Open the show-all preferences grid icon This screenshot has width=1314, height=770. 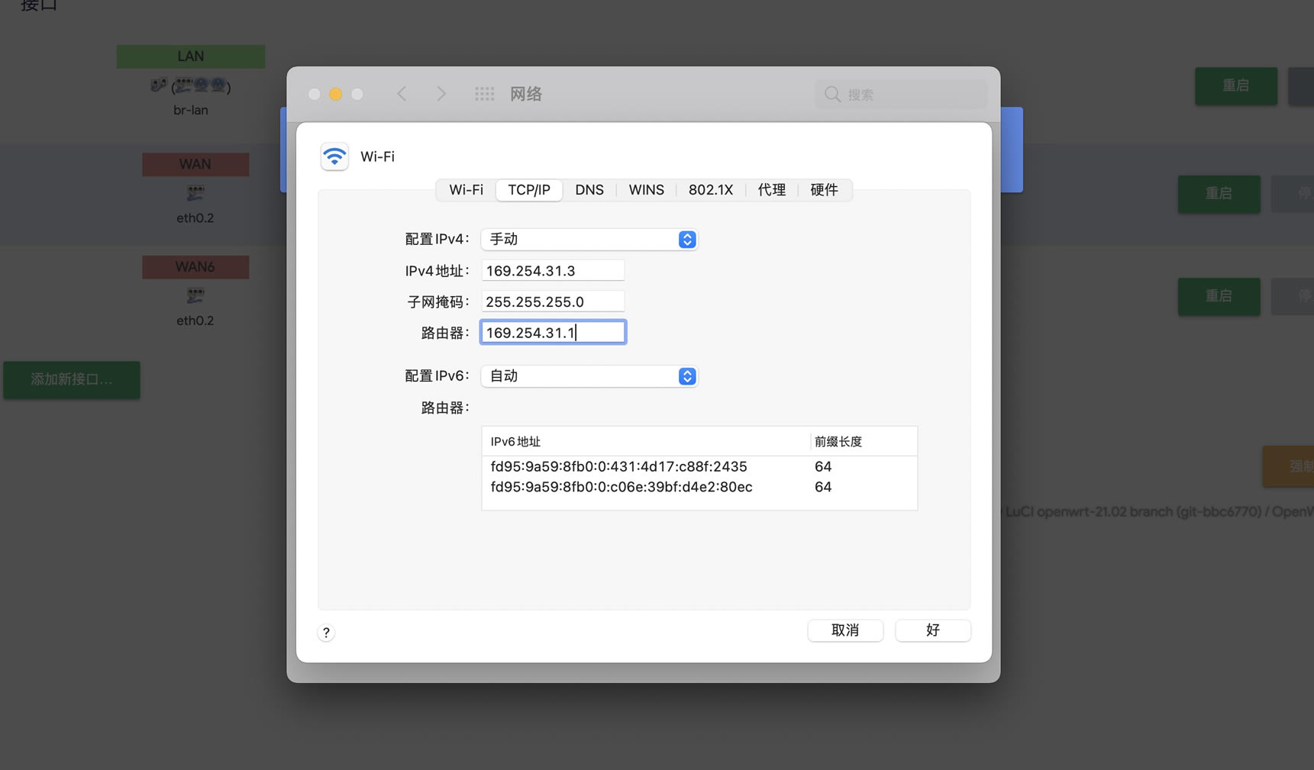point(484,93)
